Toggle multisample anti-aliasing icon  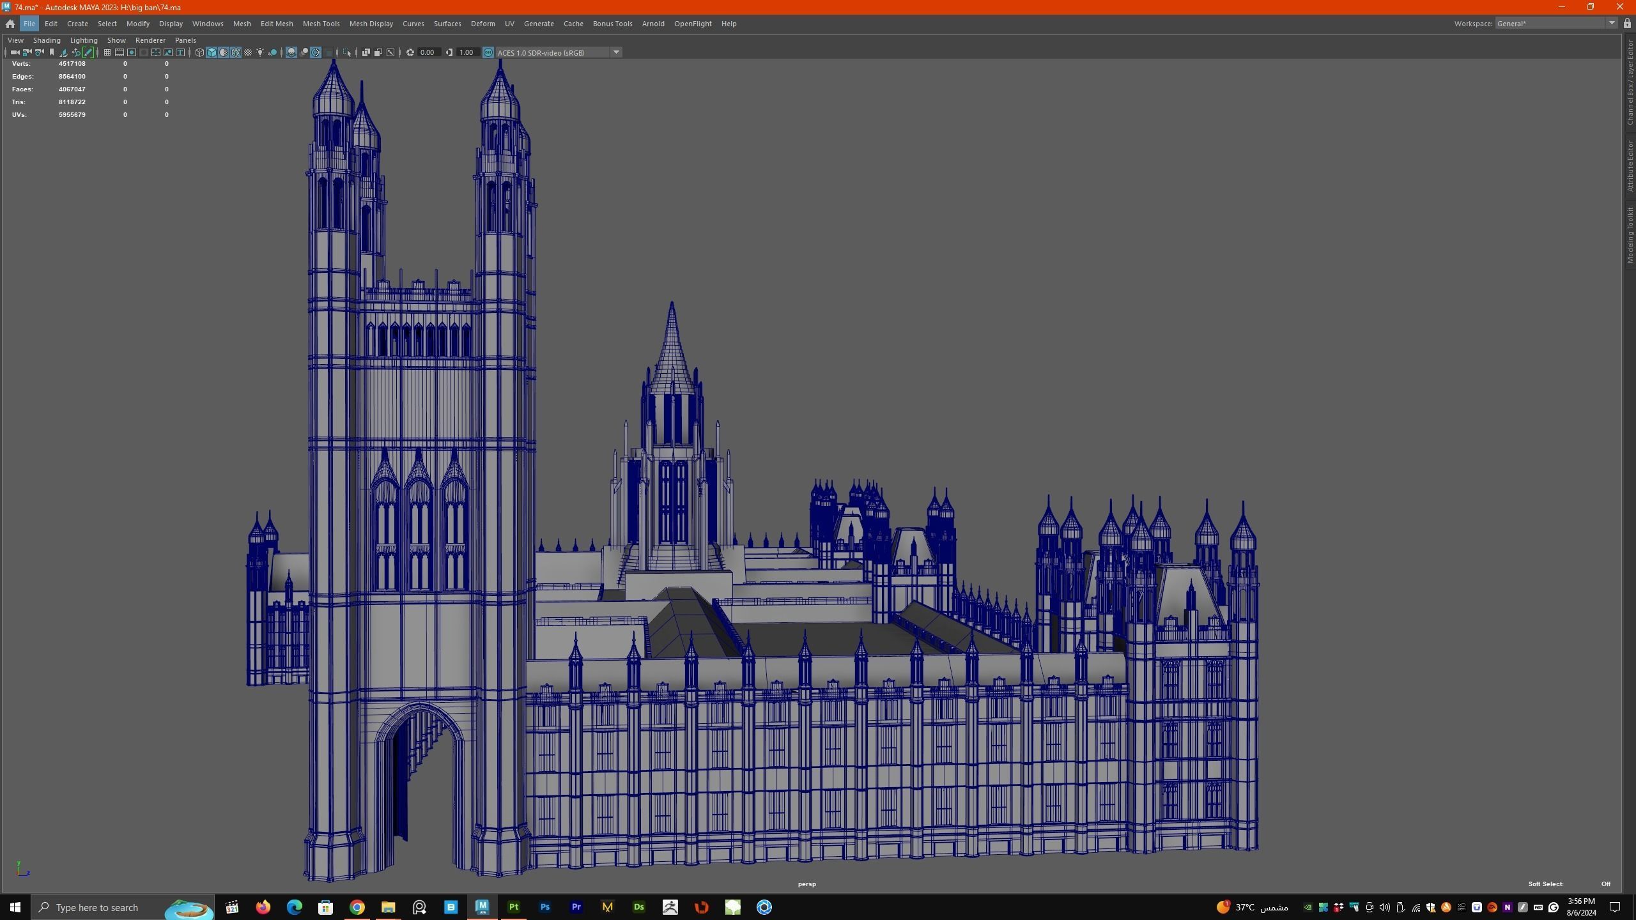point(316,52)
